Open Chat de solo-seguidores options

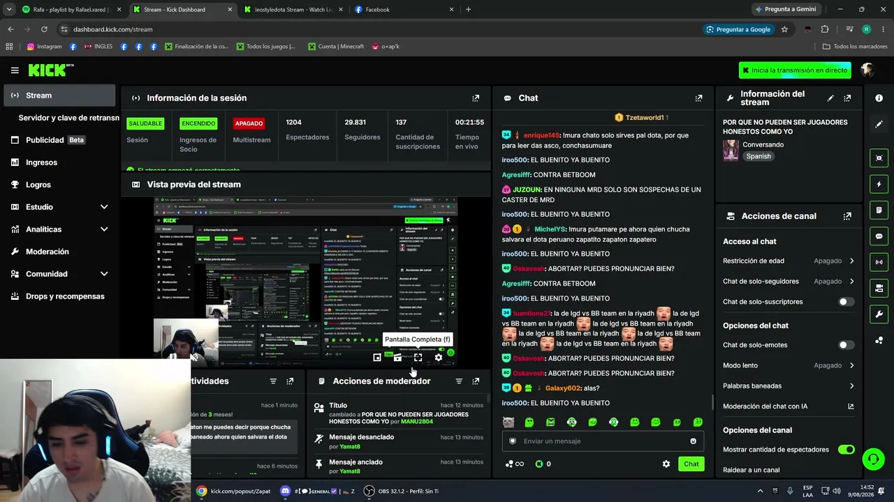tap(789, 282)
